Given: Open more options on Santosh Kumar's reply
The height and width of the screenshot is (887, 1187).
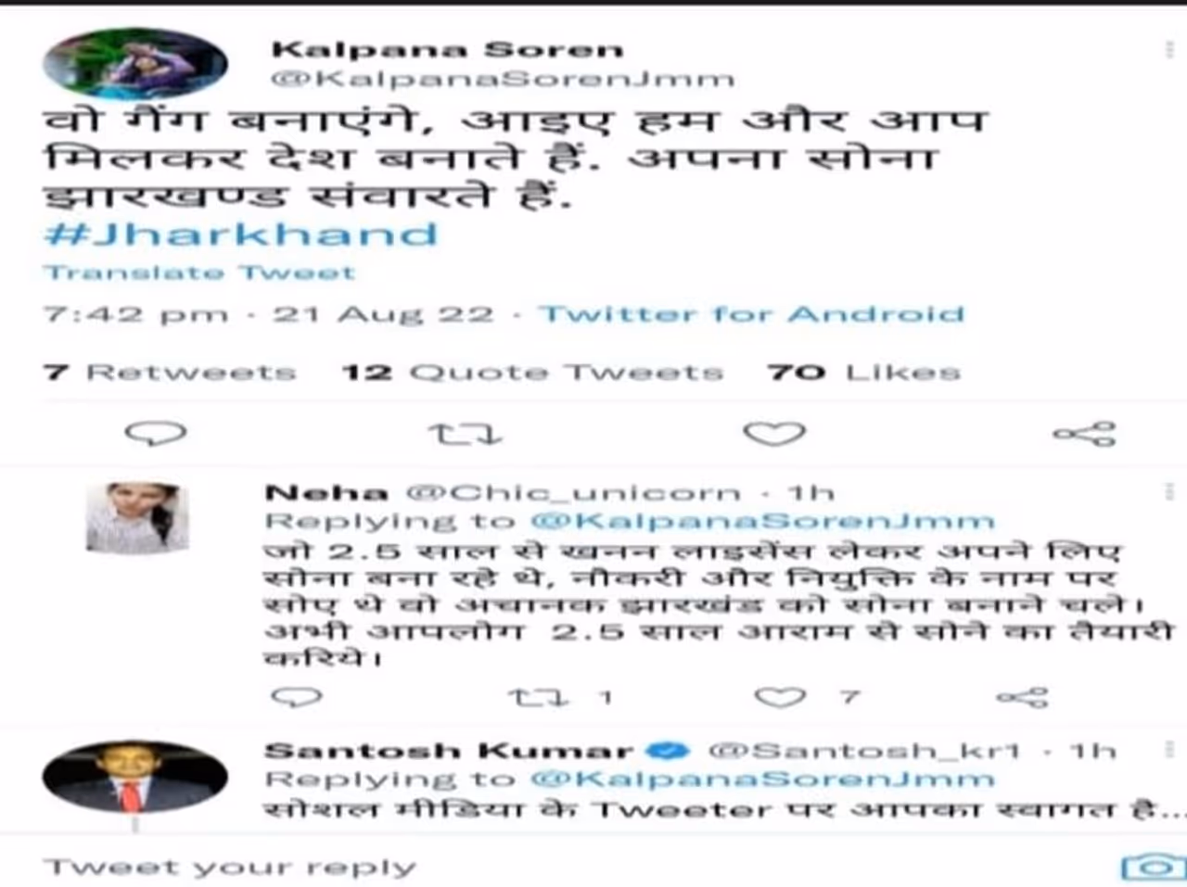Looking at the screenshot, I should coord(1168,749).
